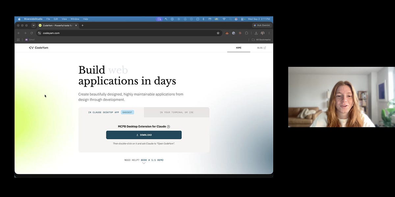395x197 pixels.
Task: Click the Book a 1:1 Demo link
Action: 152,160
